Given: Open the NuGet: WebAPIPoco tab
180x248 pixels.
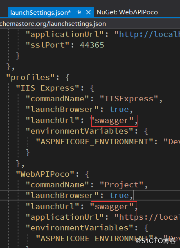Looking at the screenshot, I should tap(127, 12).
